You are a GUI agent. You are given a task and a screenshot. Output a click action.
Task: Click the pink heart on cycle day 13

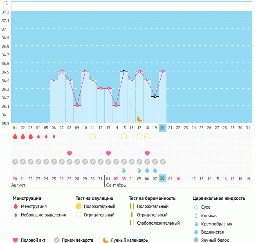pyautogui.click(x=108, y=153)
